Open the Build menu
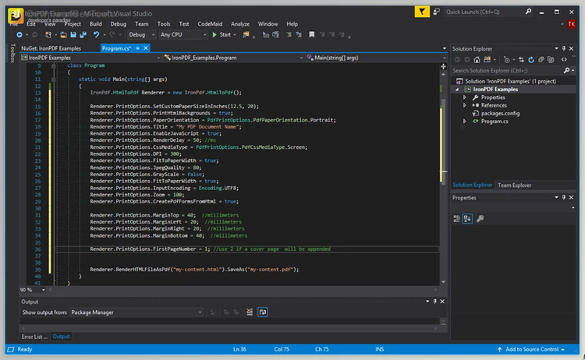This screenshot has width=585, height=360. (95, 24)
